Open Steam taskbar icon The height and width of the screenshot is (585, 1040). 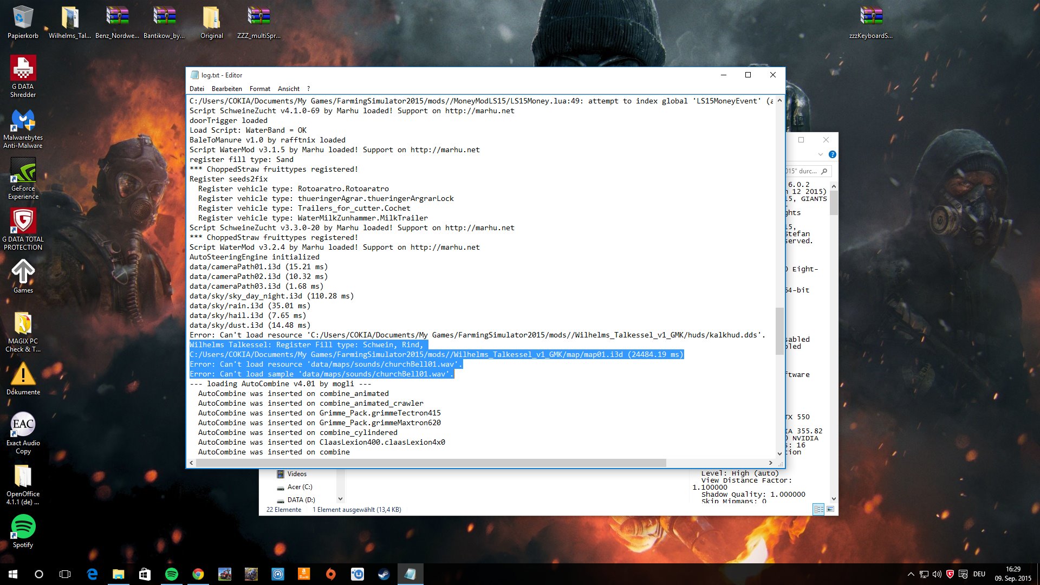(383, 574)
